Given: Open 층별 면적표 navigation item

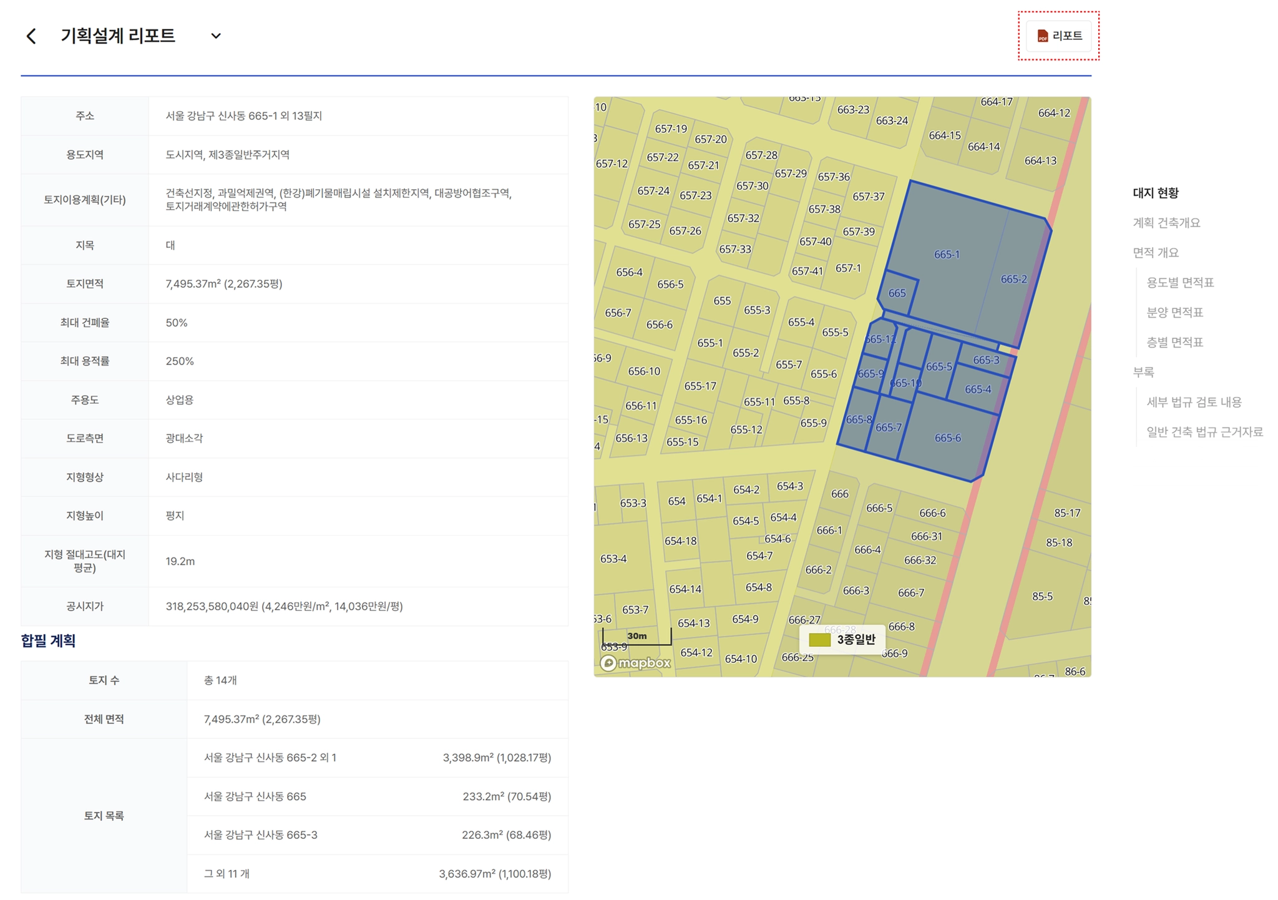Looking at the screenshot, I should [x=1174, y=342].
